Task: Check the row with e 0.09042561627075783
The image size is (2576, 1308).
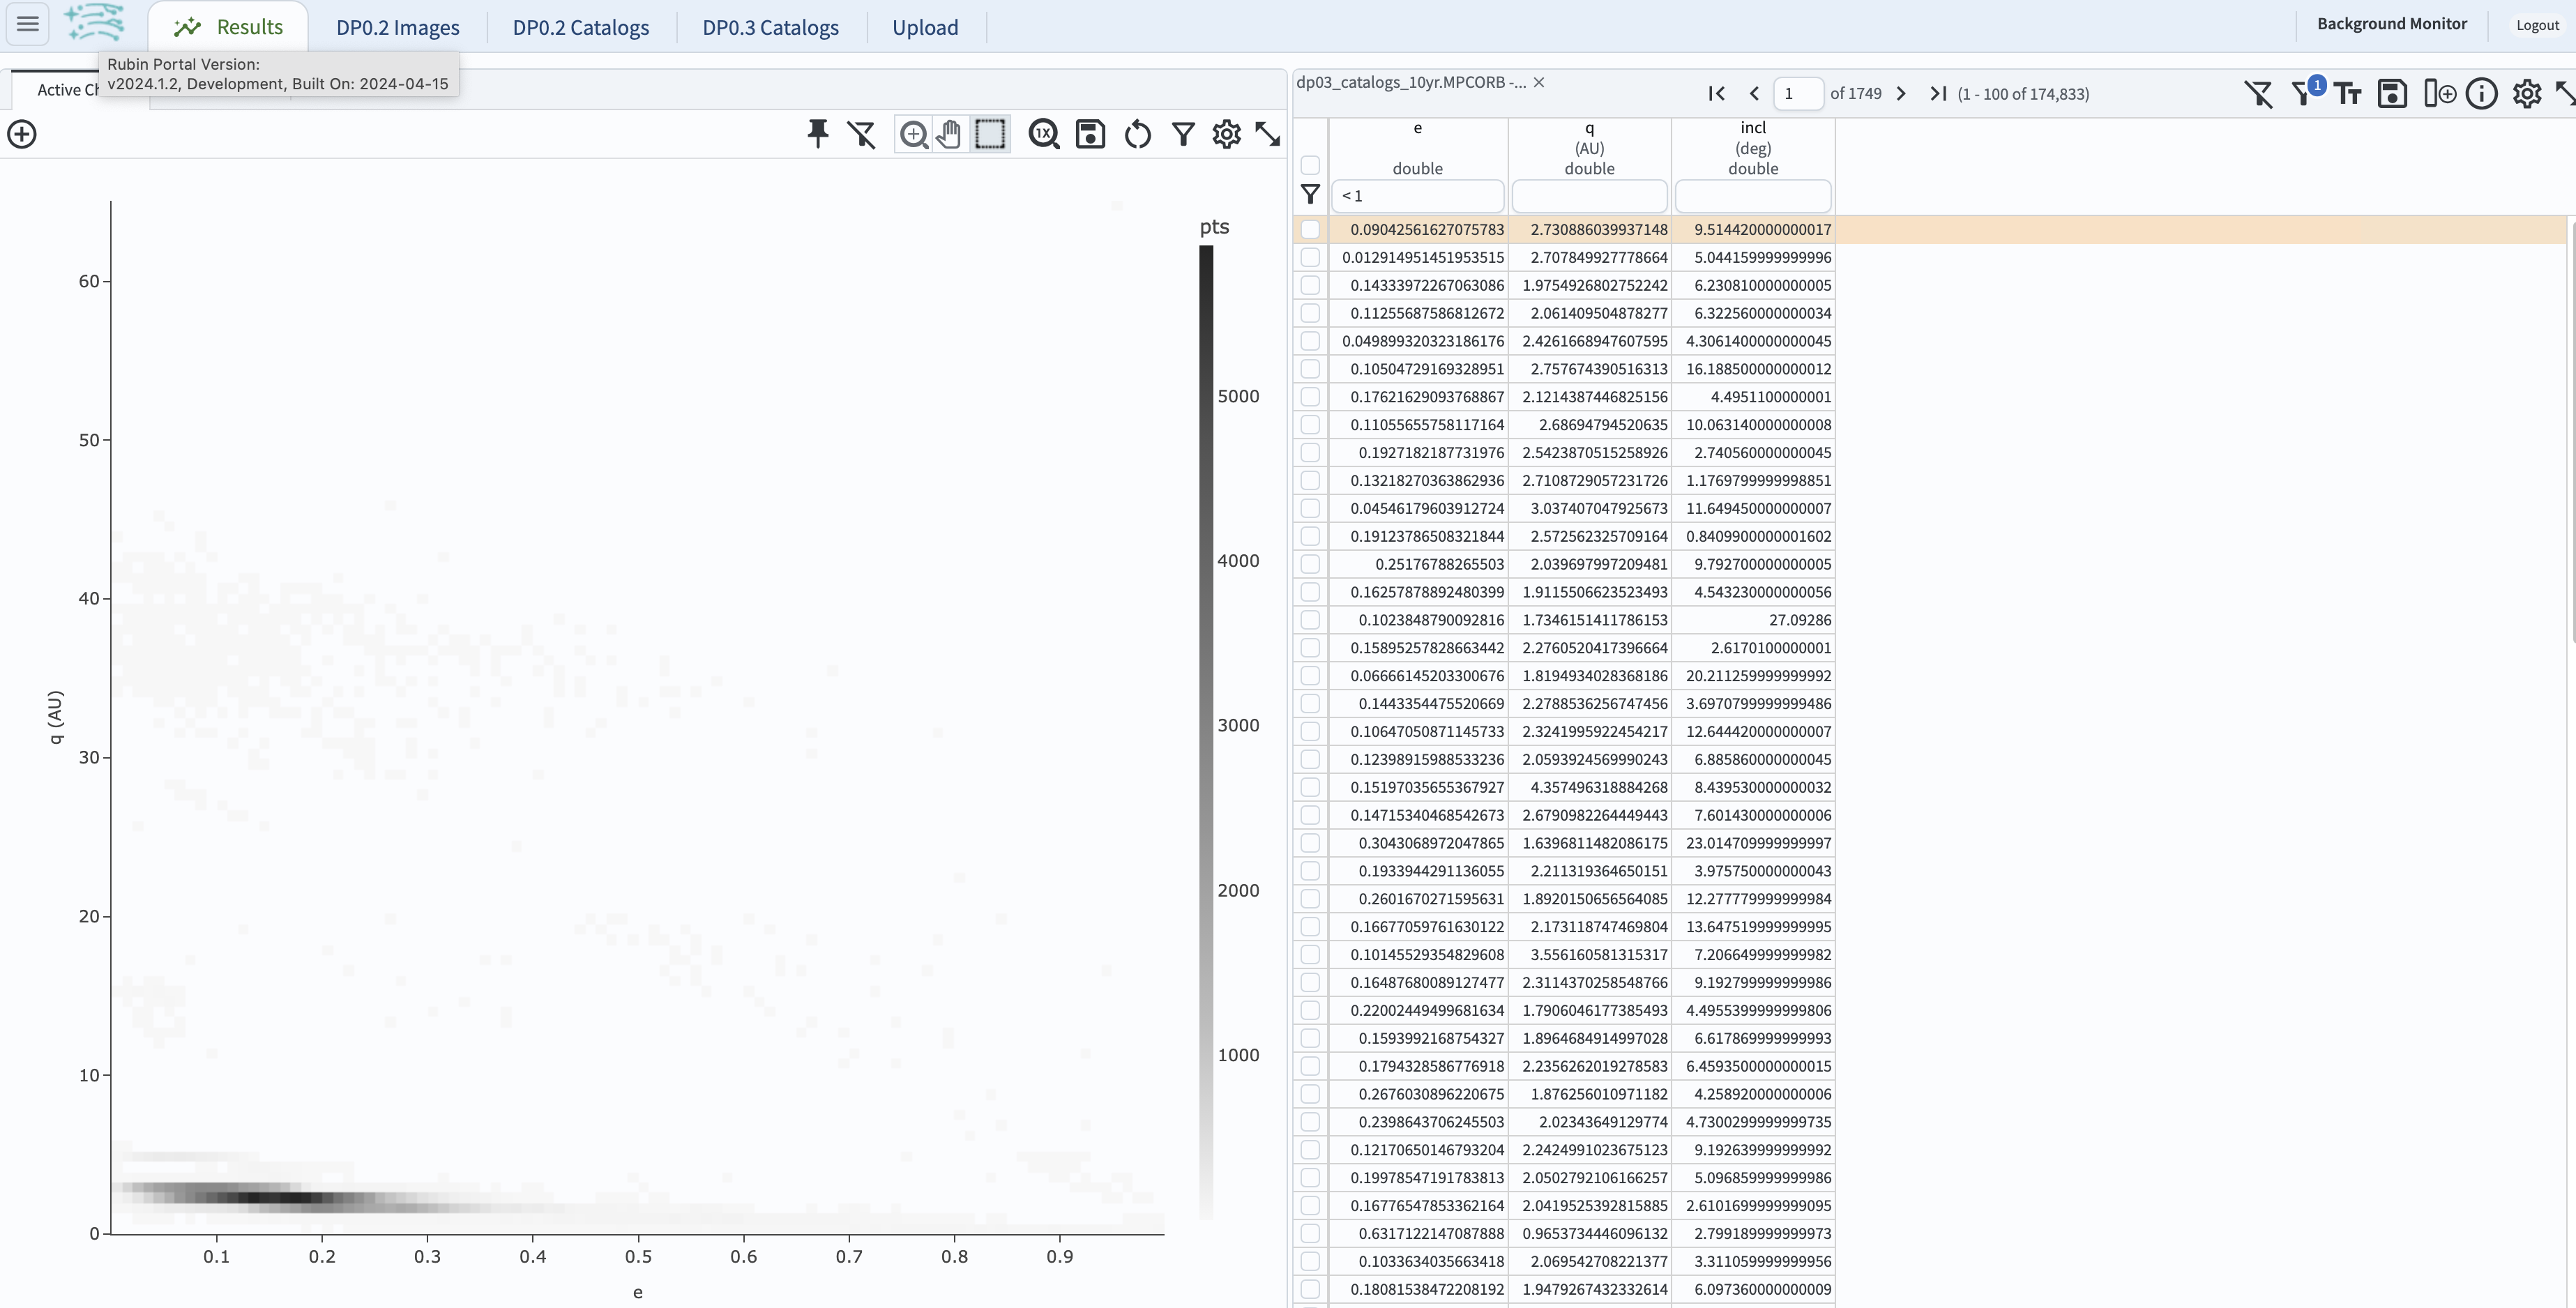Action: [x=1310, y=229]
